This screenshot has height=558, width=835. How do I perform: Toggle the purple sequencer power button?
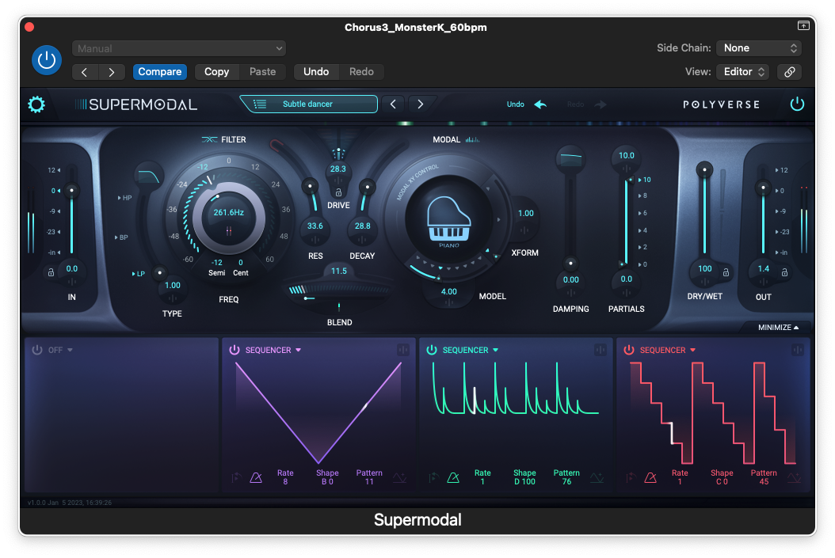234,350
